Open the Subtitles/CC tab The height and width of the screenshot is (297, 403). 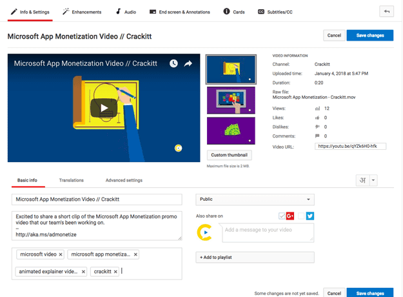tap(275, 12)
